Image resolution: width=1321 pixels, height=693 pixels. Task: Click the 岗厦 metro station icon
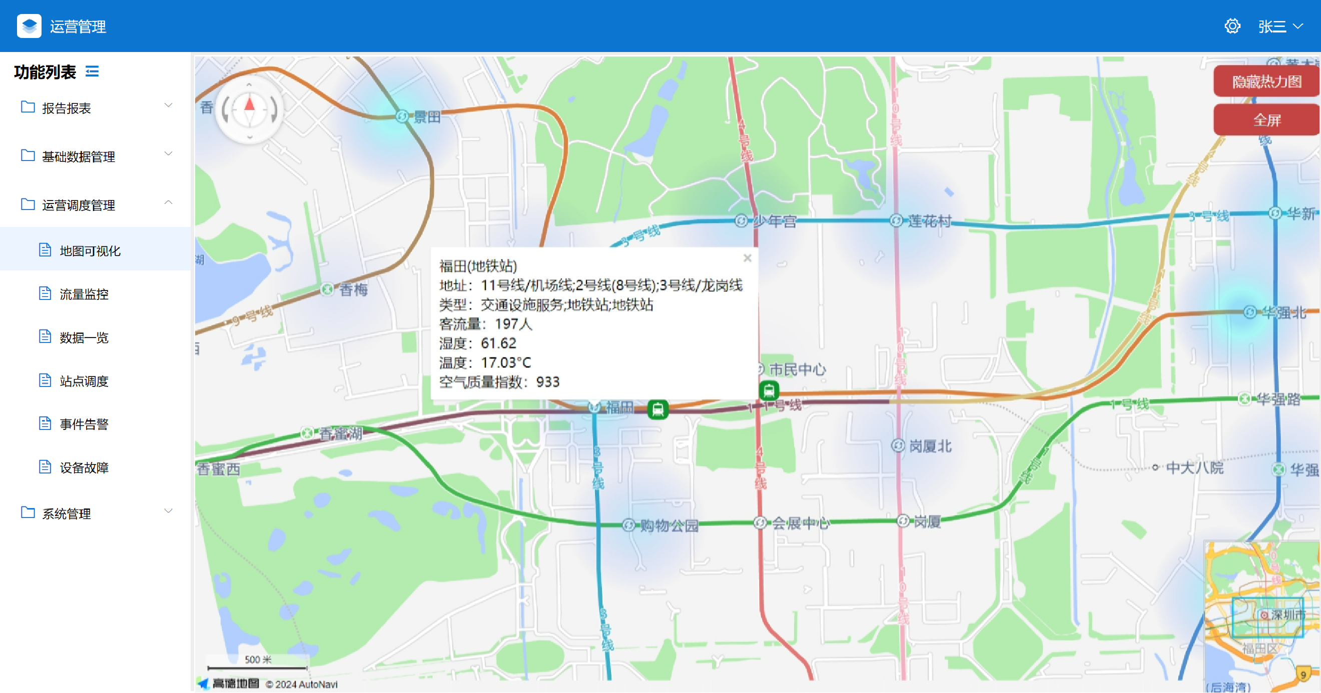click(903, 521)
